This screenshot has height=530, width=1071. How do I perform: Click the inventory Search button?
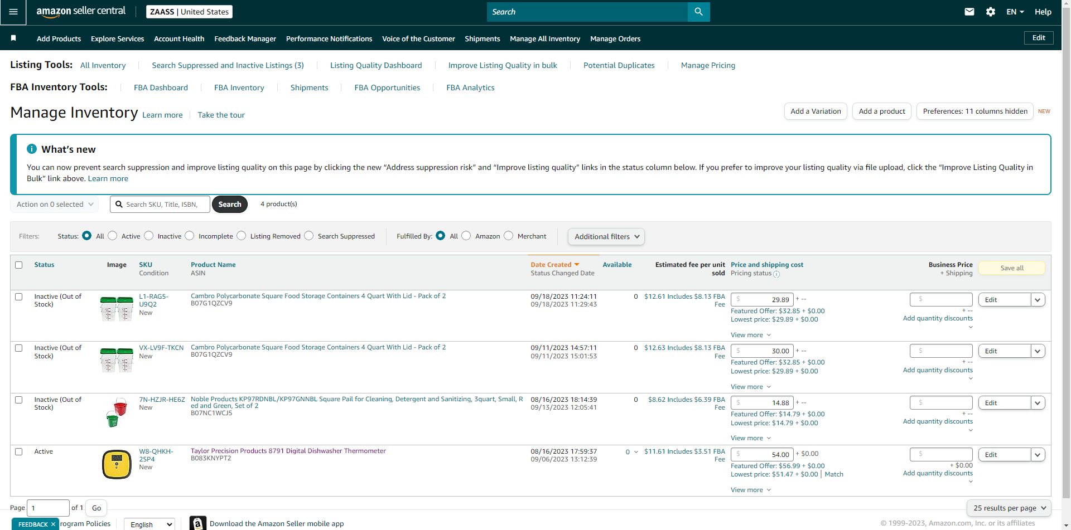(230, 205)
